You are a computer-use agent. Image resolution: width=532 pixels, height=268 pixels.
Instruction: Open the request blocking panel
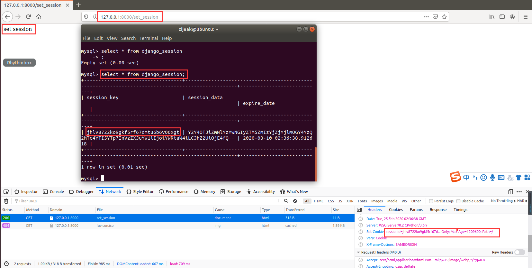click(295, 201)
